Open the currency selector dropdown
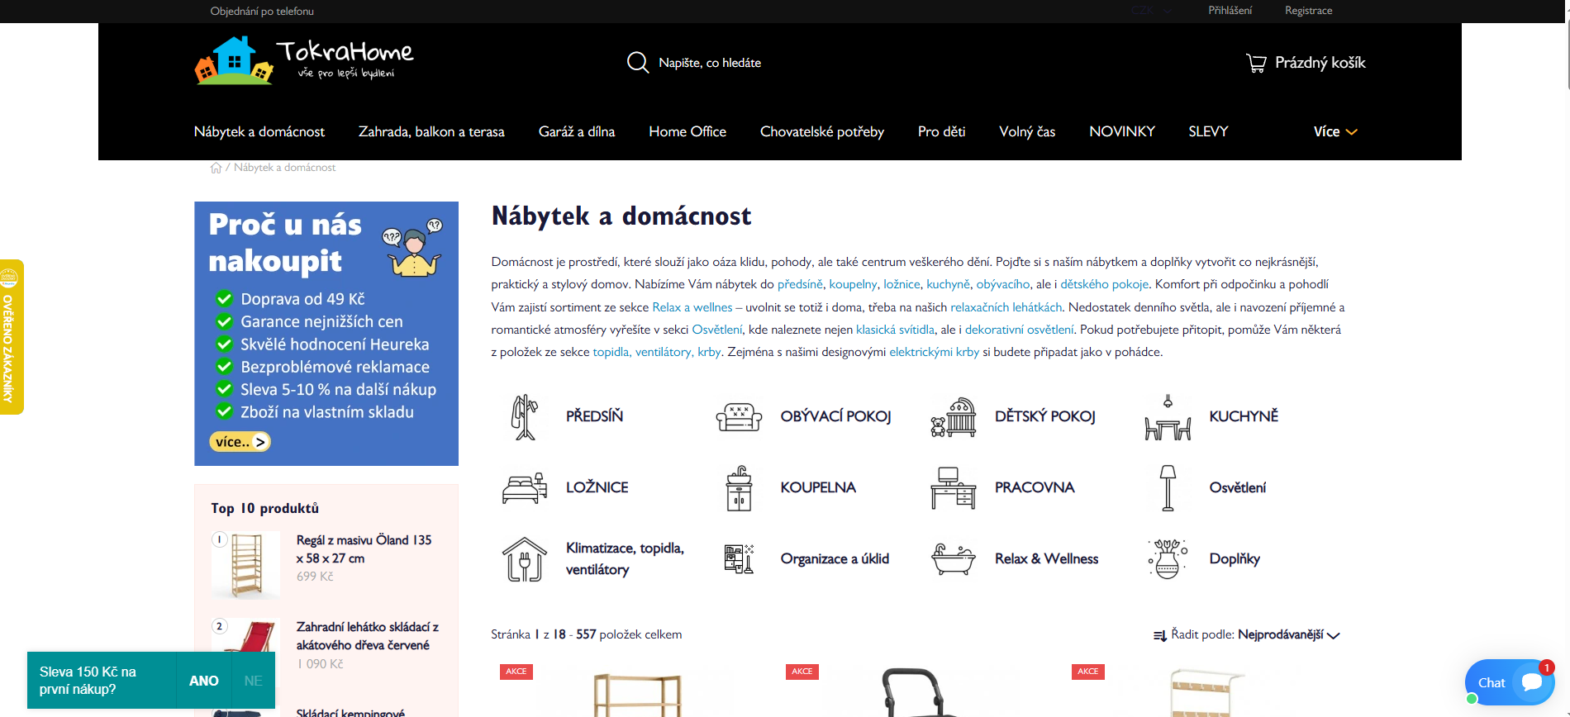This screenshot has height=717, width=1570. (1152, 11)
